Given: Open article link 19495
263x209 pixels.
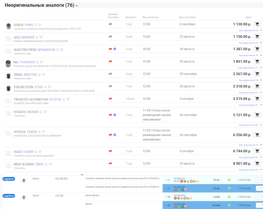Looking at the screenshot, I should (29, 25).
